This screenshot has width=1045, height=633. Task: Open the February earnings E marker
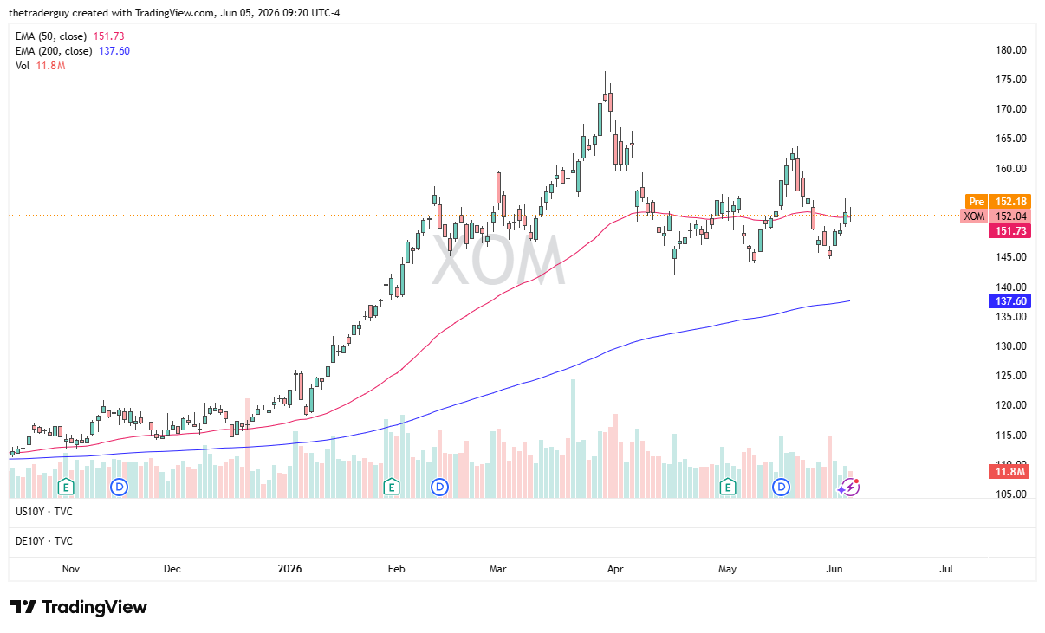click(392, 488)
